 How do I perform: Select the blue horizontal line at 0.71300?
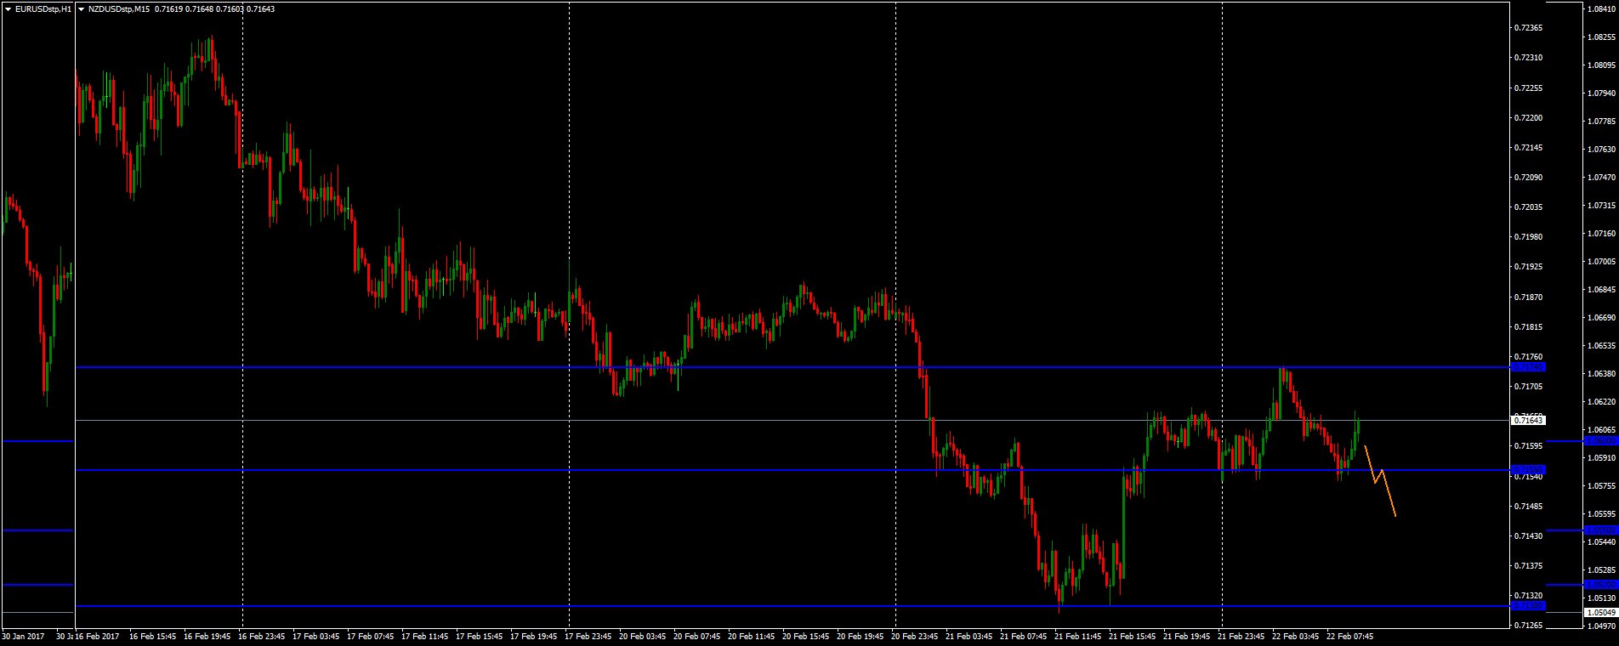pyautogui.click(x=791, y=606)
